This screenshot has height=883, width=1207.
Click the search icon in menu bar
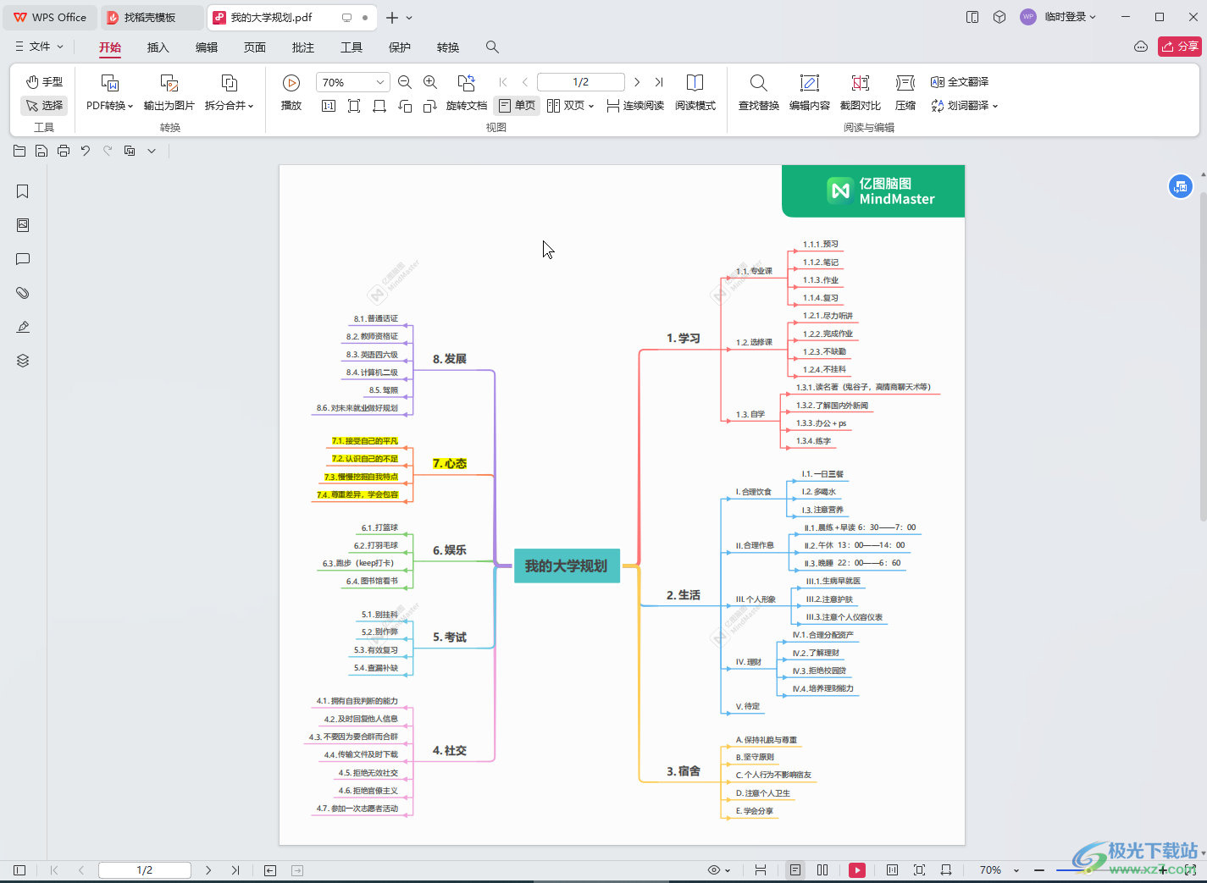492,47
